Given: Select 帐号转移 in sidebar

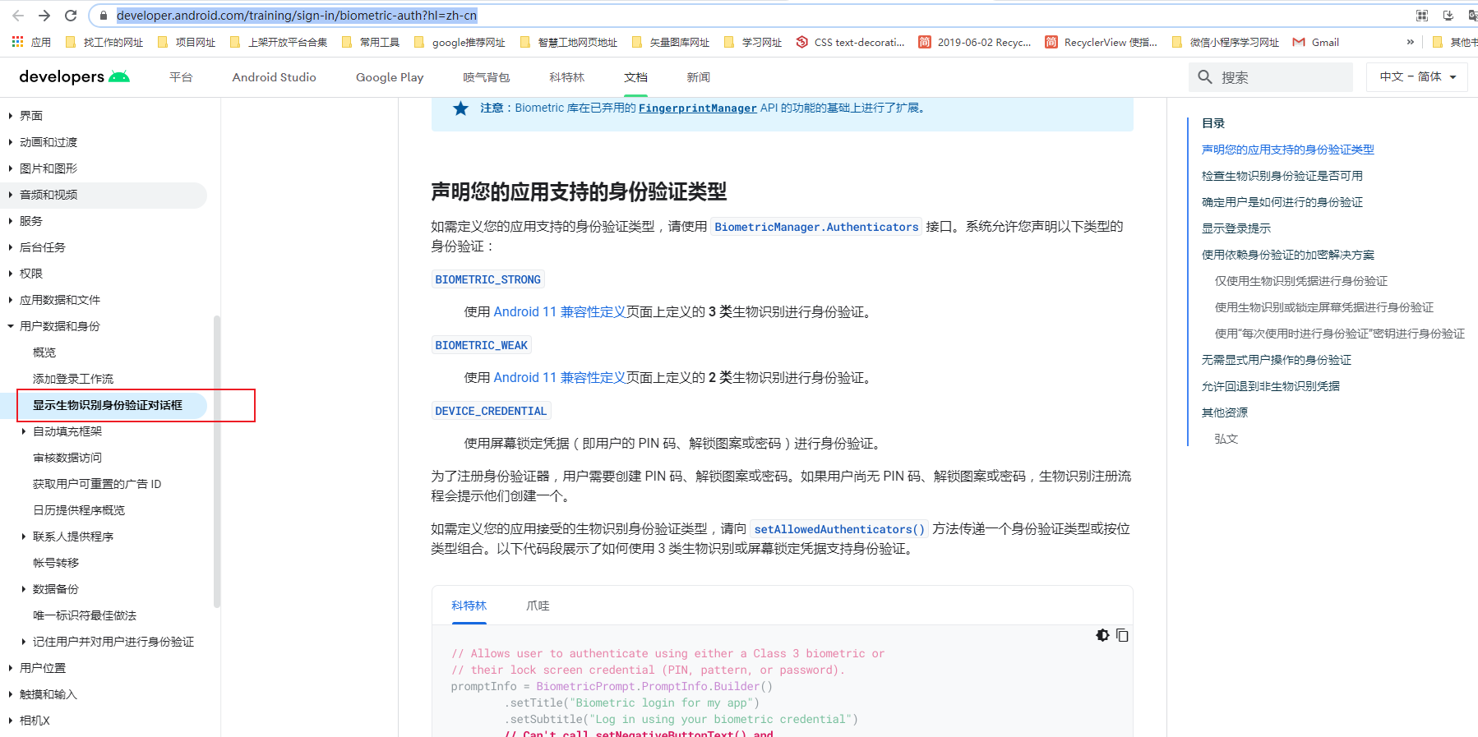Looking at the screenshot, I should [x=56, y=563].
